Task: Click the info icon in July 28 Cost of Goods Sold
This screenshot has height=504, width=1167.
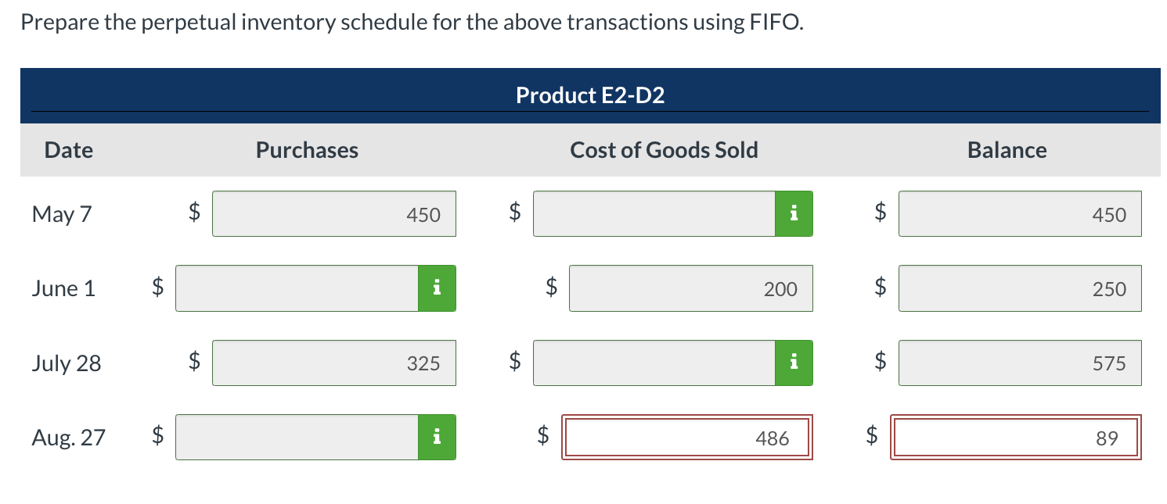Action: 794,363
